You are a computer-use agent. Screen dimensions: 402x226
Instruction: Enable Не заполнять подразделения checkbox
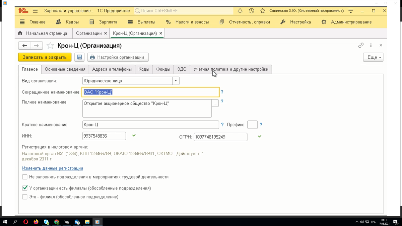click(x=25, y=177)
